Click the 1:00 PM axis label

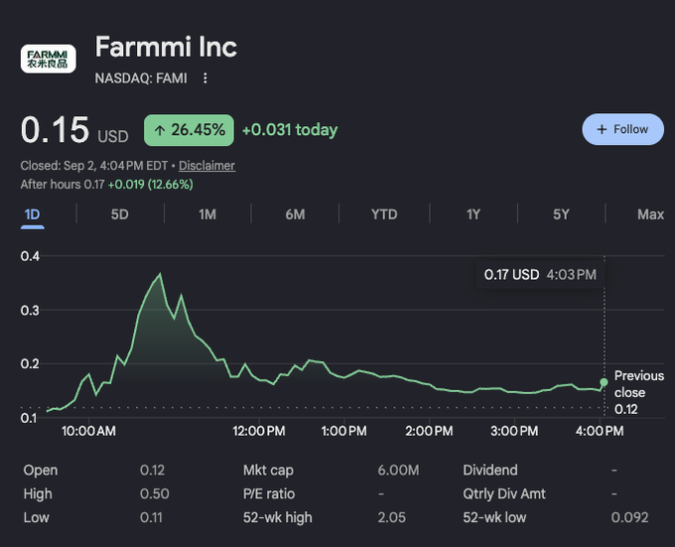tap(344, 431)
